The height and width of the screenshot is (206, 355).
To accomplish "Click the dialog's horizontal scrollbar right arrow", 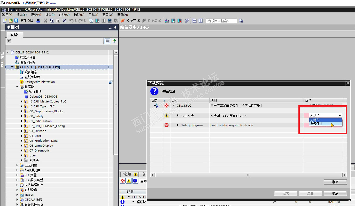I will 344,175.
